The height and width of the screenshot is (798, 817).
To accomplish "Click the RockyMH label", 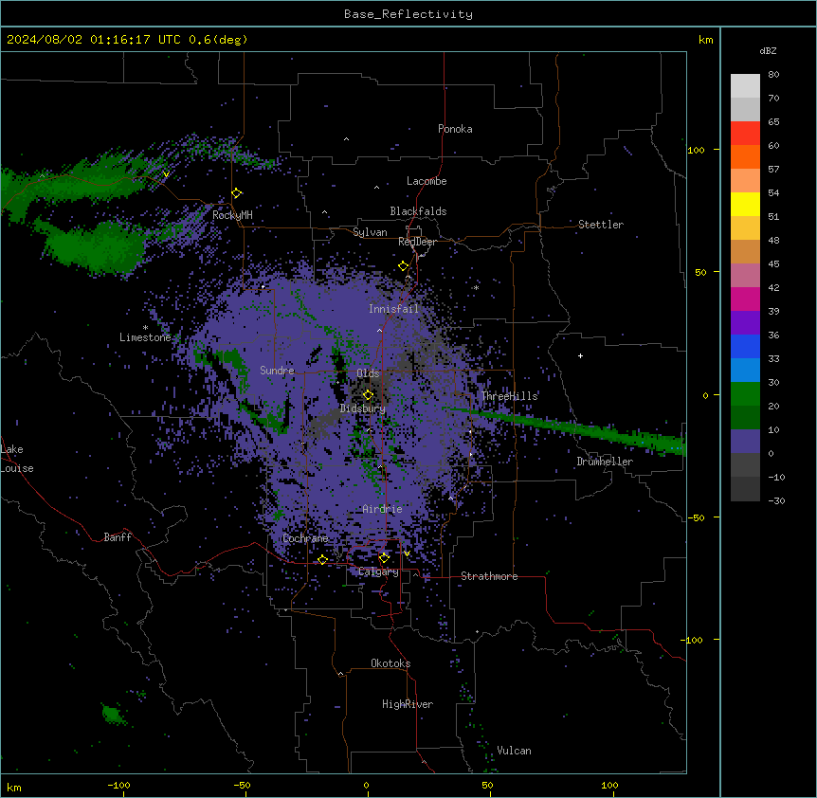I will pyautogui.click(x=232, y=215).
